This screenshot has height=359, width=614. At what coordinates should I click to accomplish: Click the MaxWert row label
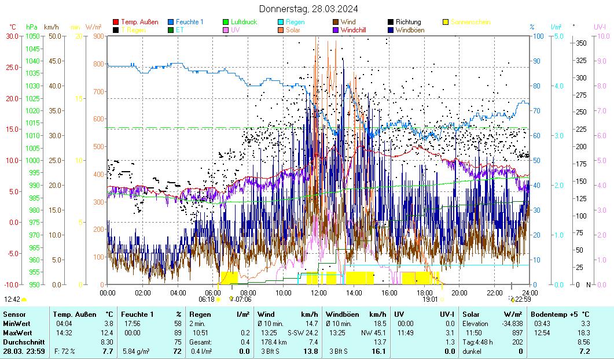(16, 333)
